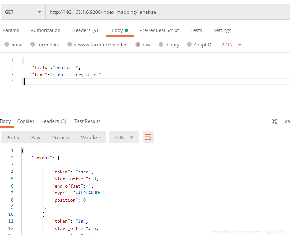Click the Raw response view button

36,137
